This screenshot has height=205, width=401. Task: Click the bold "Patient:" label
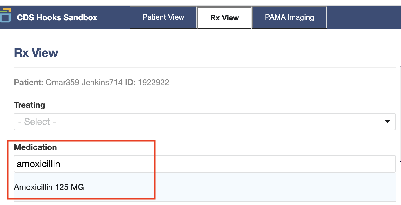point(29,83)
